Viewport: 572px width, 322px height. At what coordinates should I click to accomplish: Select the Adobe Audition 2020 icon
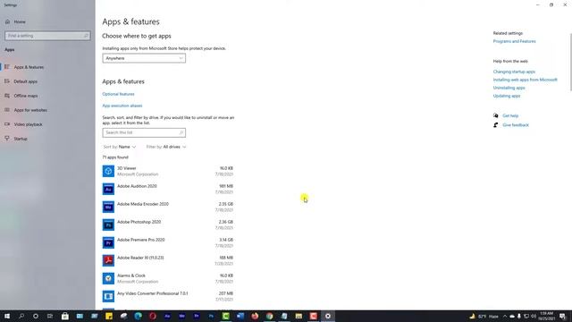pyautogui.click(x=108, y=189)
